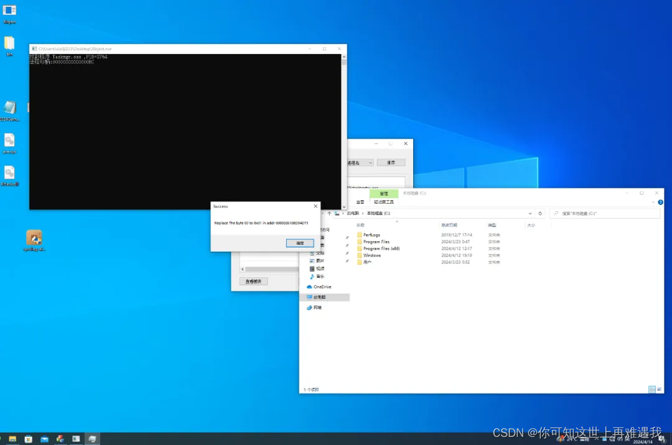Screen dimensions: 672x445
Task: Open Mail app from the taskbar
Action: coord(45,439)
